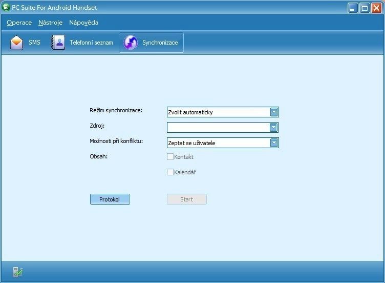The width and height of the screenshot is (385, 283).
Task: Open the Nápověda menu
Action: pyautogui.click(x=84, y=23)
